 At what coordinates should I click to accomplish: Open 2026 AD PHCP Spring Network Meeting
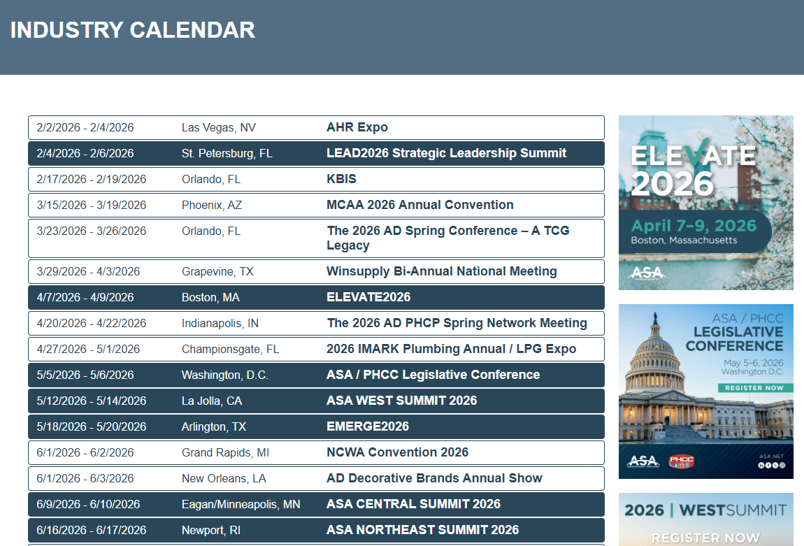click(x=457, y=323)
